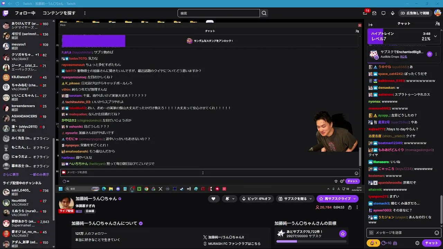Open Edge in the streamed taskbar
The height and width of the screenshot is (249, 443).
click(x=104, y=189)
